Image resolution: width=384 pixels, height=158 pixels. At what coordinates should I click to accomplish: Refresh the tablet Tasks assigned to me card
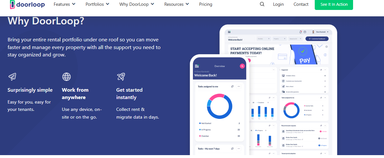tap(321, 98)
